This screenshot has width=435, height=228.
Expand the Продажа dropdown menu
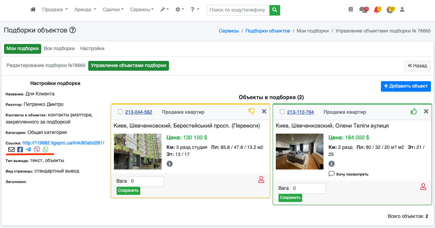pyautogui.click(x=55, y=10)
